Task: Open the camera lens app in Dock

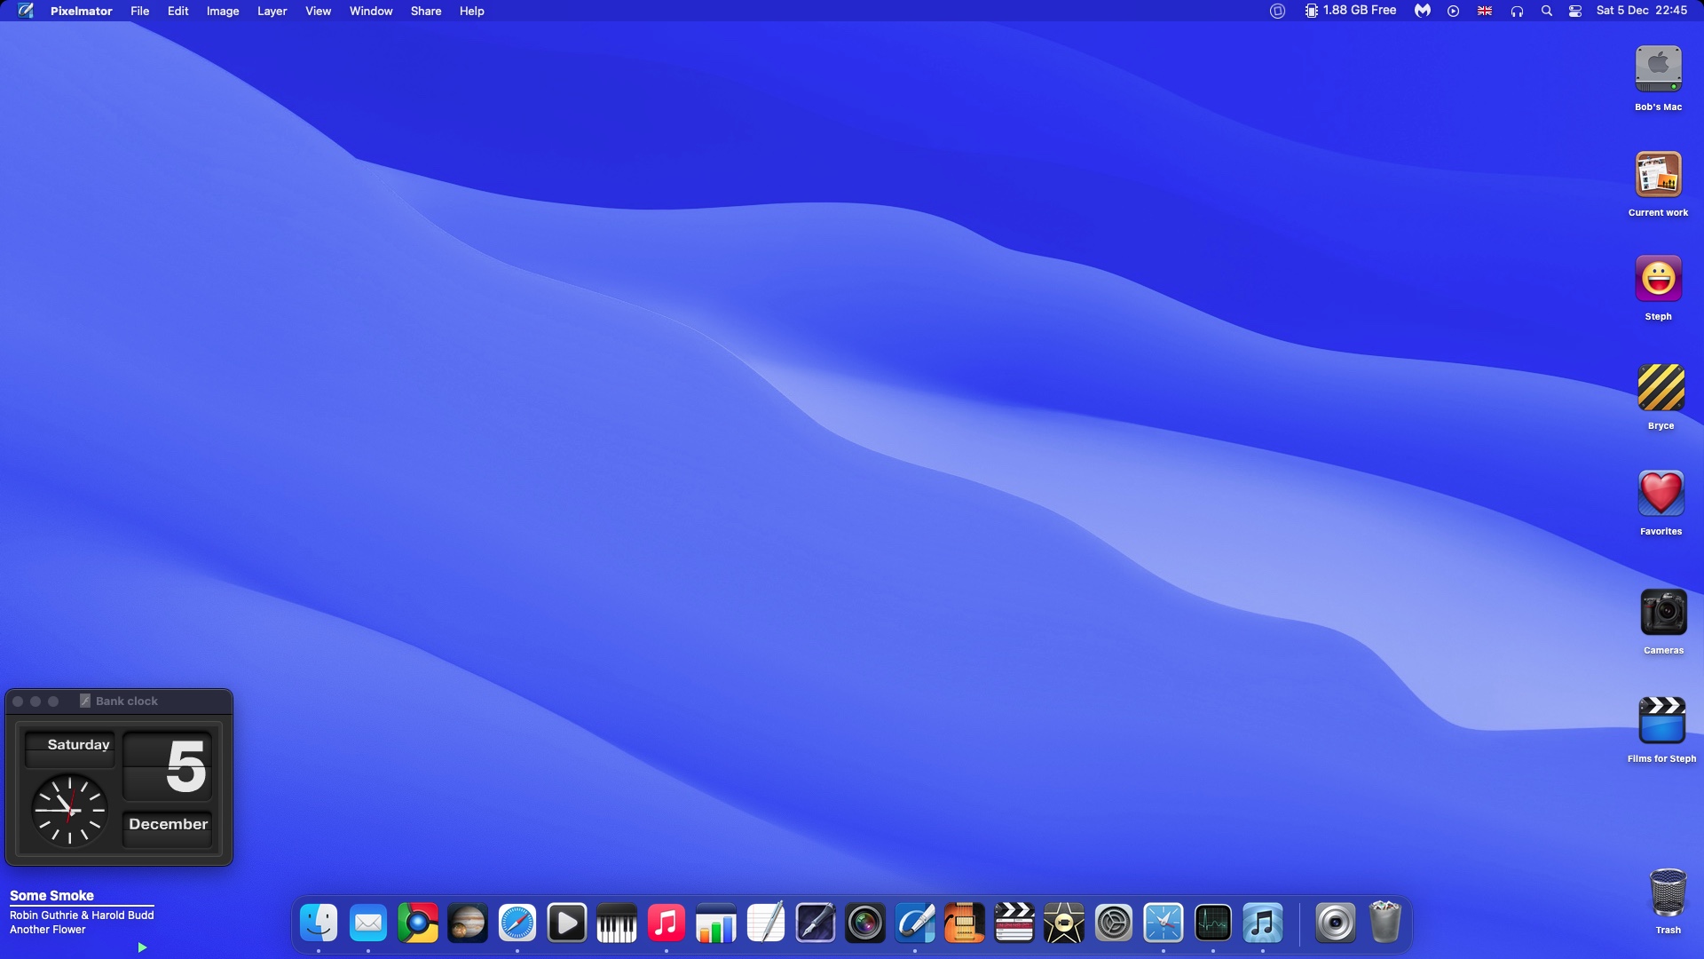Action: tap(865, 923)
